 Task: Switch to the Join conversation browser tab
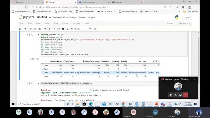(94, 2)
